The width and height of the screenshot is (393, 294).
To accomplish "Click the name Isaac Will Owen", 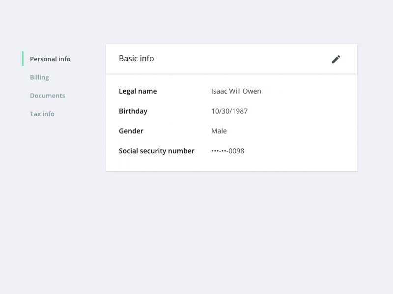I will [x=236, y=91].
